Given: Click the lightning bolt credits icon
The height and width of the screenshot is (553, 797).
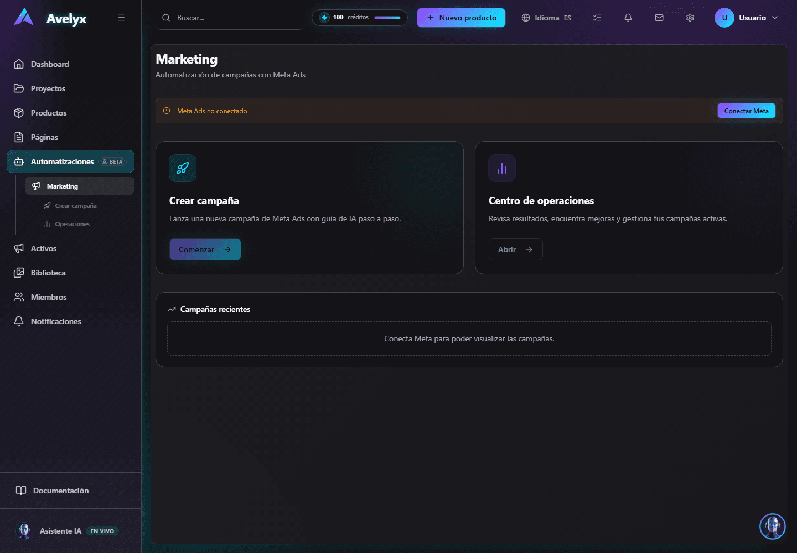Looking at the screenshot, I should point(324,18).
